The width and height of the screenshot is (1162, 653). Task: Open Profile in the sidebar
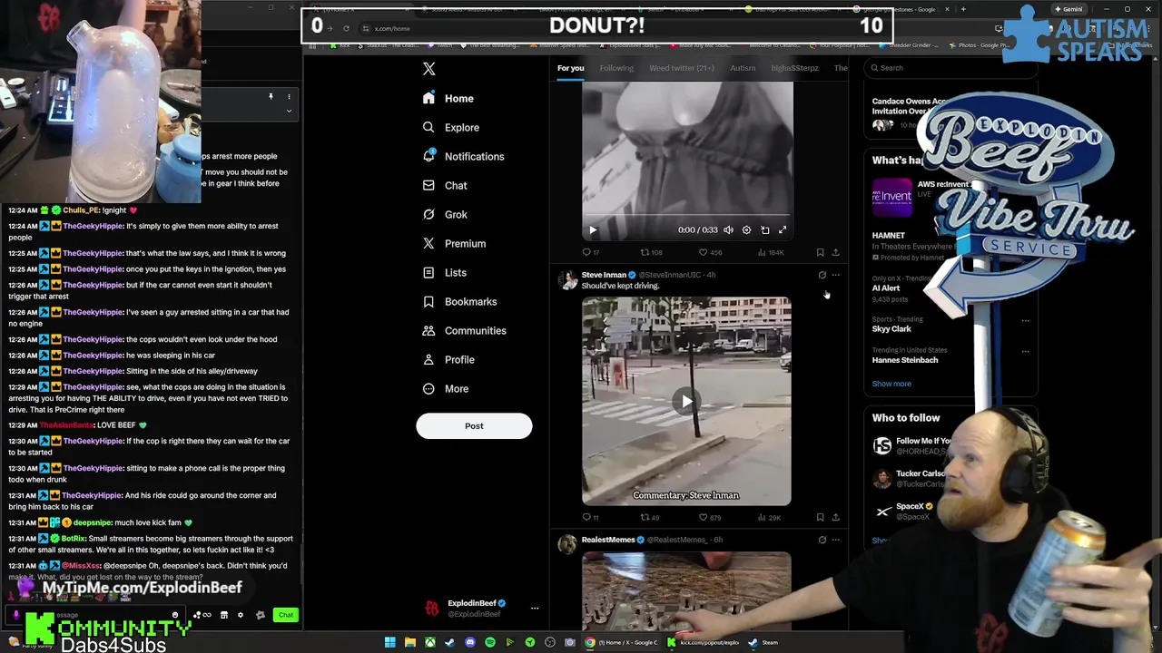(448, 359)
